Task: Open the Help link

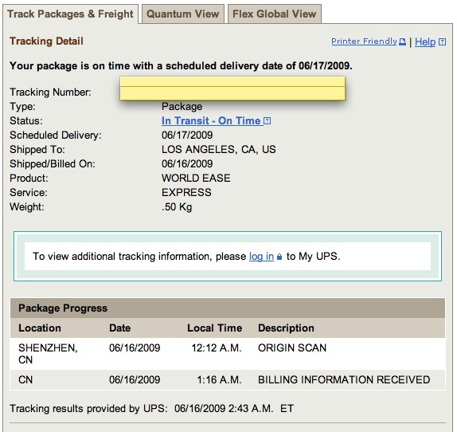Action: point(425,41)
